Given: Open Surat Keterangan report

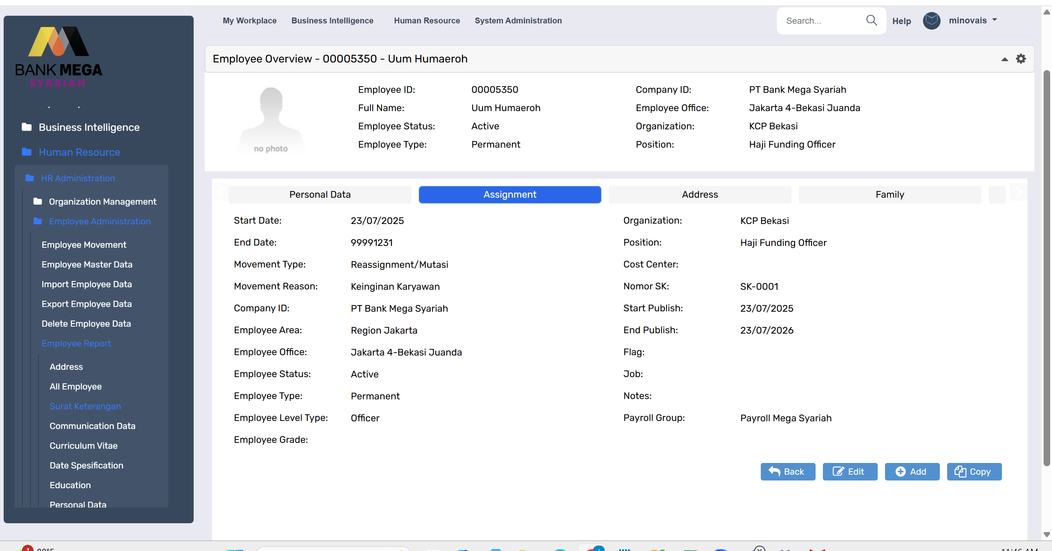Looking at the screenshot, I should (86, 406).
